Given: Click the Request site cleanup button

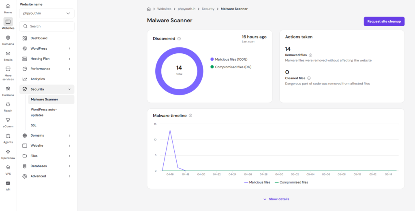Looking at the screenshot, I should [384, 22].
